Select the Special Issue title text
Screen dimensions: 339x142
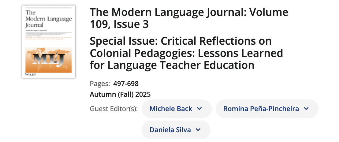186,53
